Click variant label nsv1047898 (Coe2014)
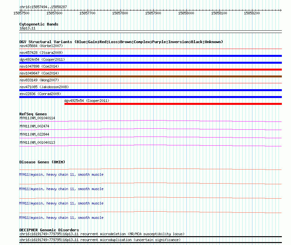 (39, 66)
